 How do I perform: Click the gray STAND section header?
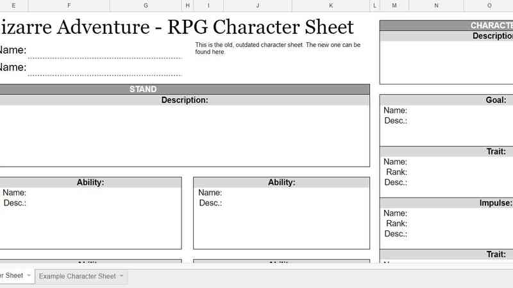point(142,90)
